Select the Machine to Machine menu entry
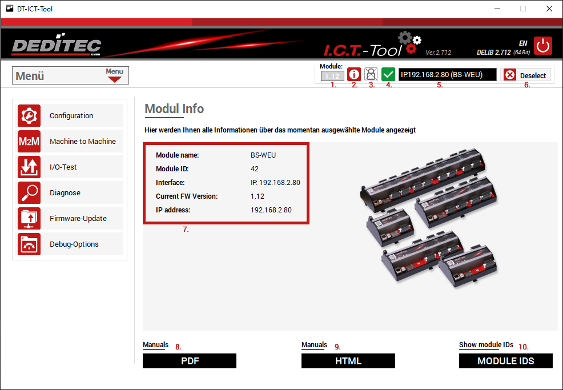 tap(82, 142)
